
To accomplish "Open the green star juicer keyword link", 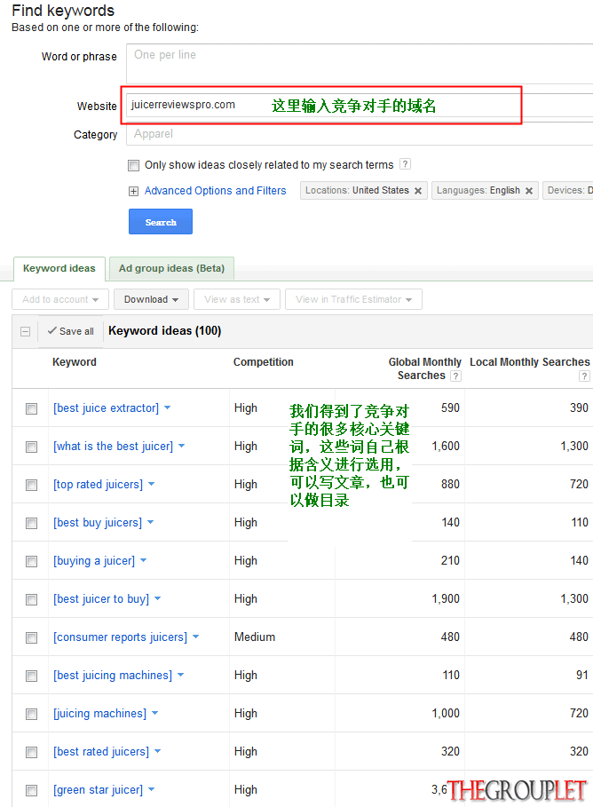I will point(98,789).
